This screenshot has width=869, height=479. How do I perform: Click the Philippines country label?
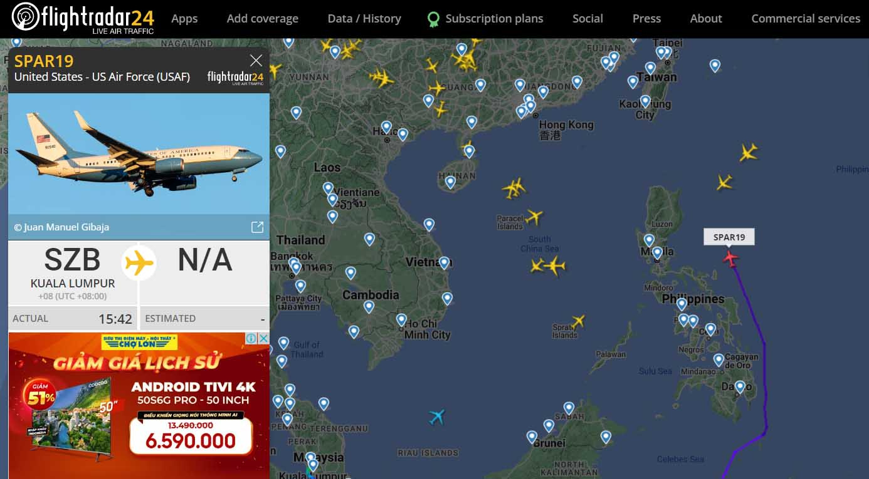[693, 299]
